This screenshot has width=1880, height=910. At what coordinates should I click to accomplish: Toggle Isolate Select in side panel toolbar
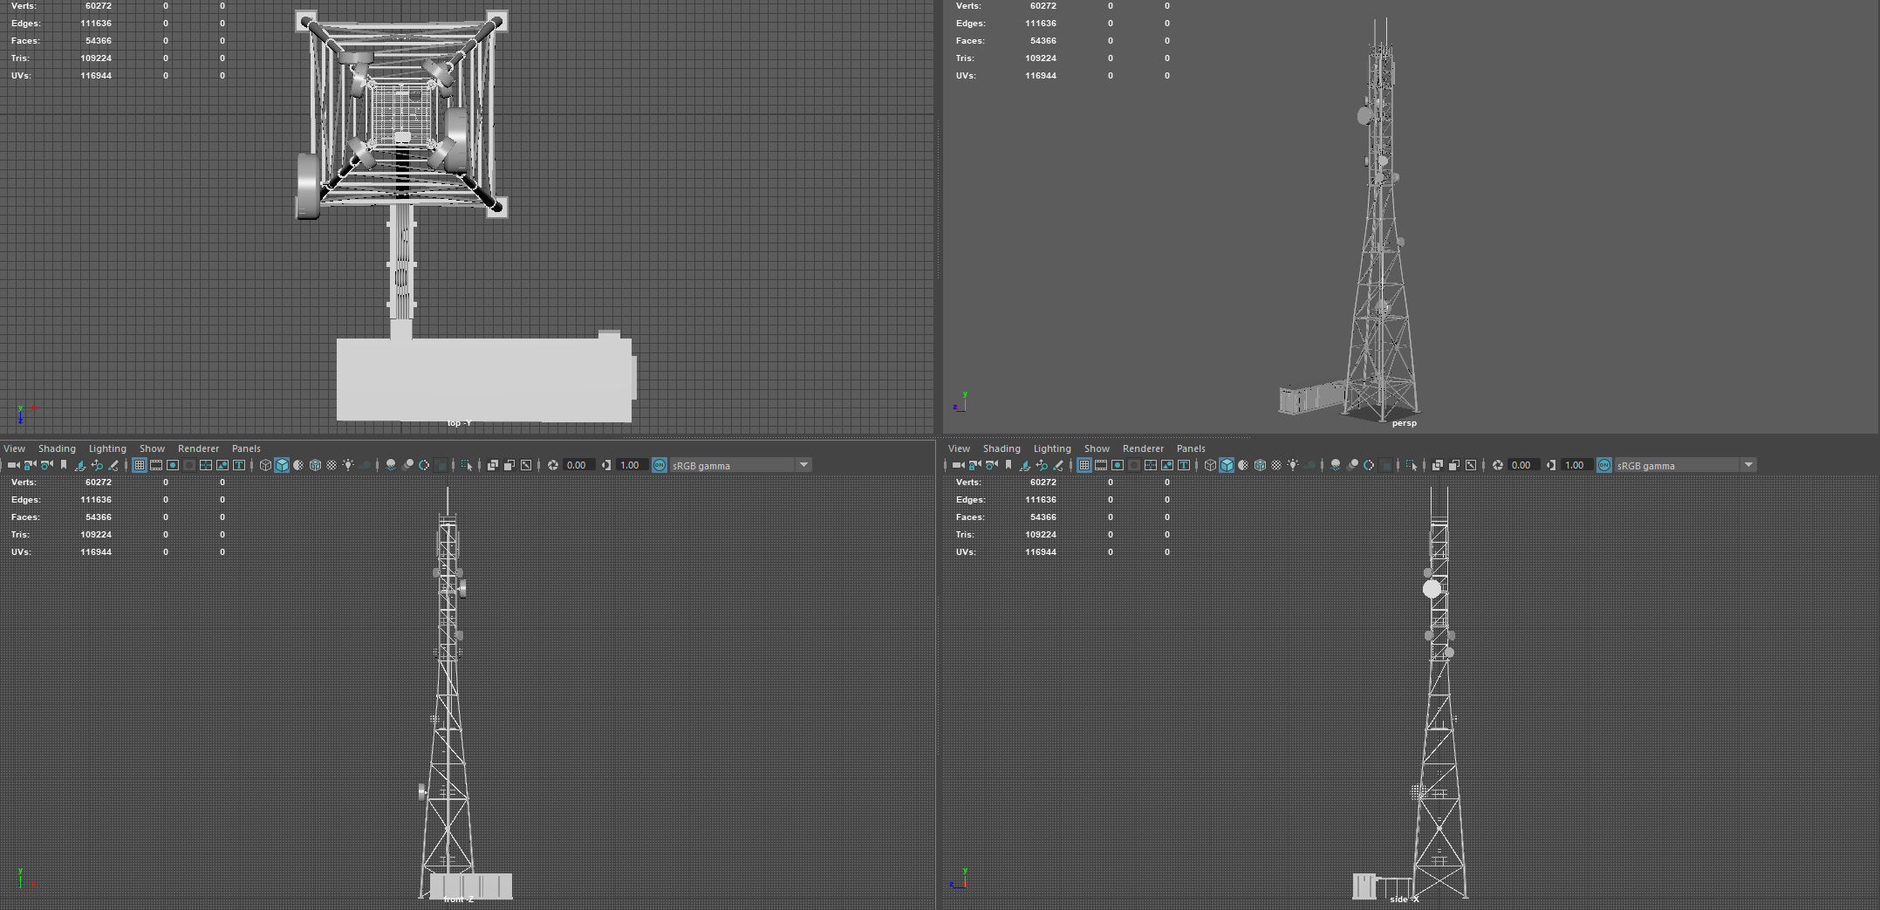1412,465
